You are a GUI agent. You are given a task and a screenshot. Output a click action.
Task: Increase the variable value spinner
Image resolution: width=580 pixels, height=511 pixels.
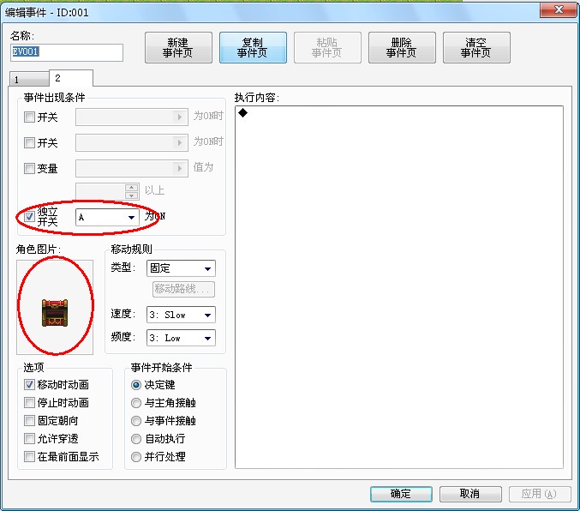[132, 188]
